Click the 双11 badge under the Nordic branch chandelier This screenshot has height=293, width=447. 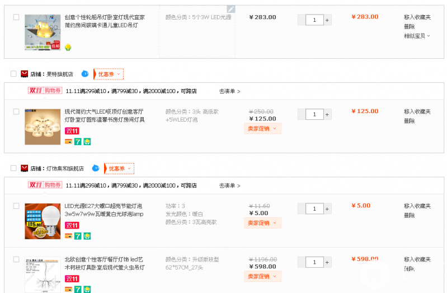[72, 278]
